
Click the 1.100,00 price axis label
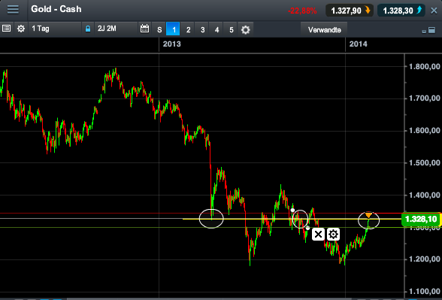tap(424, 292)
